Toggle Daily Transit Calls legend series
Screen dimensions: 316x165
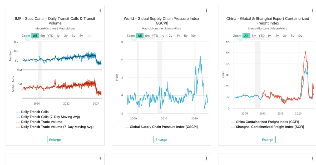click(35, 112)
